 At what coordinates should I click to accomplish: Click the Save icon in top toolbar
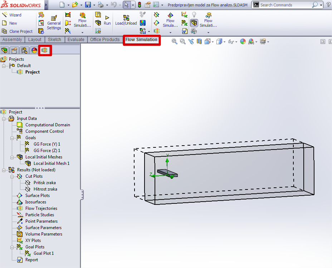88,5
